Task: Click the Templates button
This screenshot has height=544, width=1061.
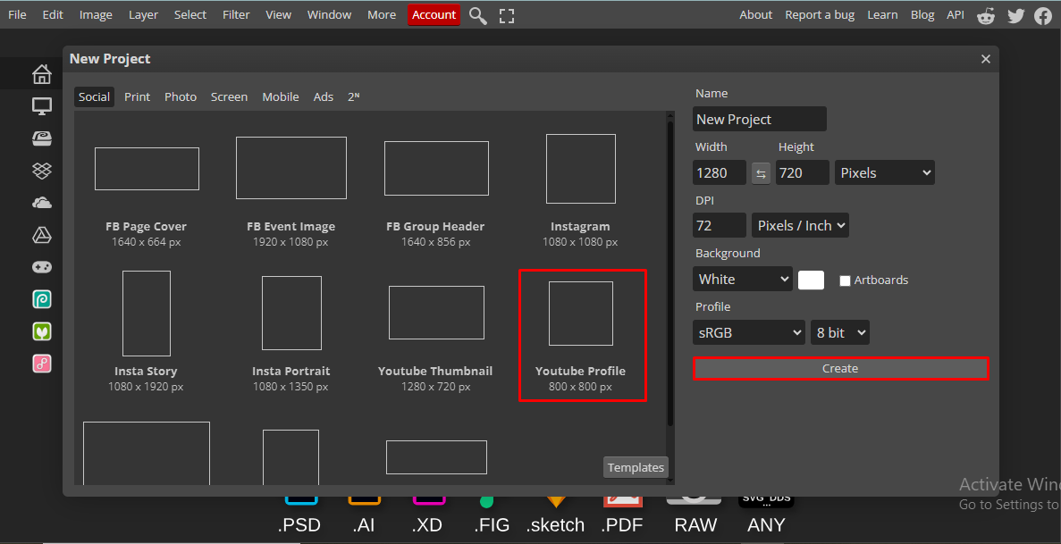Action: coord(635,466)
